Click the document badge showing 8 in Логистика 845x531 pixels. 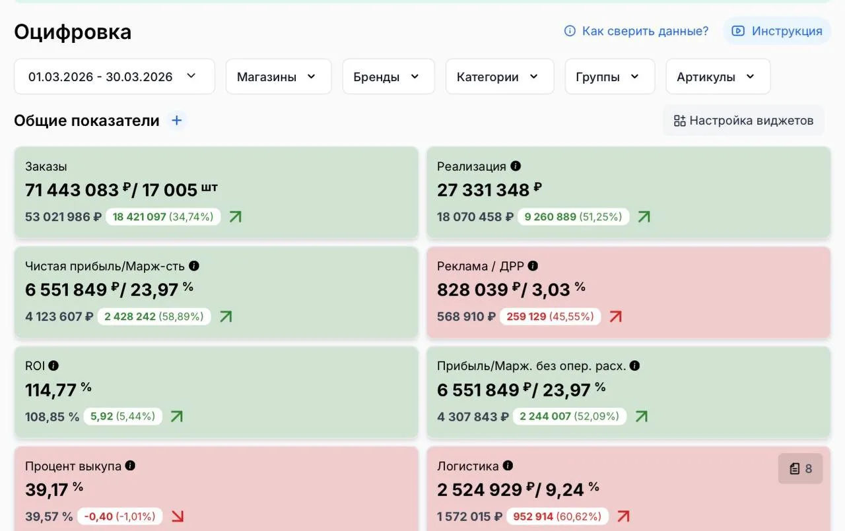pyautogui.click(x=801, y=469)
